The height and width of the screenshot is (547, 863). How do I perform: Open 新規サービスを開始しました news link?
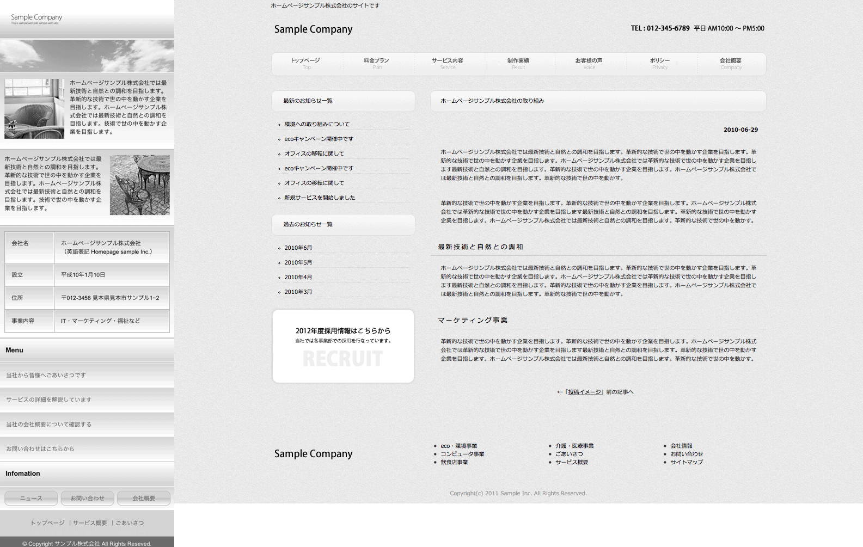[319, 198]
